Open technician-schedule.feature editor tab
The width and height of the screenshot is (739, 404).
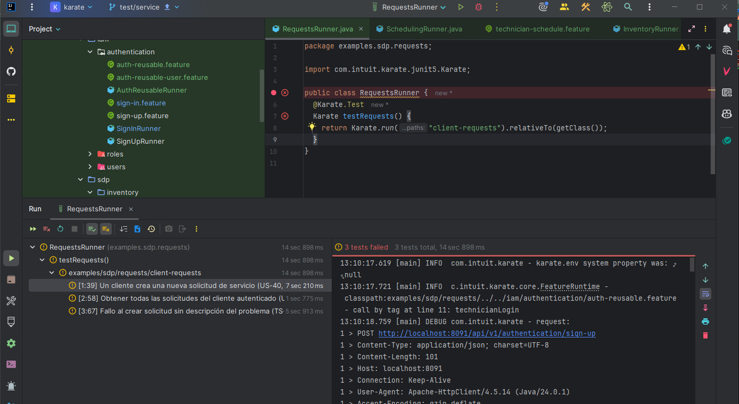542,29
